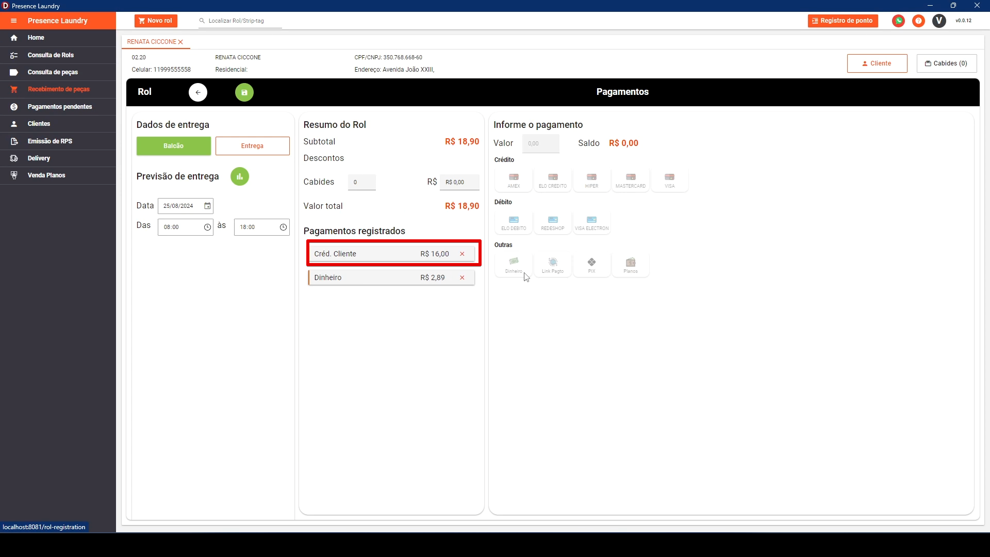Choose AMEX credit card
Image resolution: width=990 pixels, height=557 pixels.
pyautogui.click(x=514, y=181)
